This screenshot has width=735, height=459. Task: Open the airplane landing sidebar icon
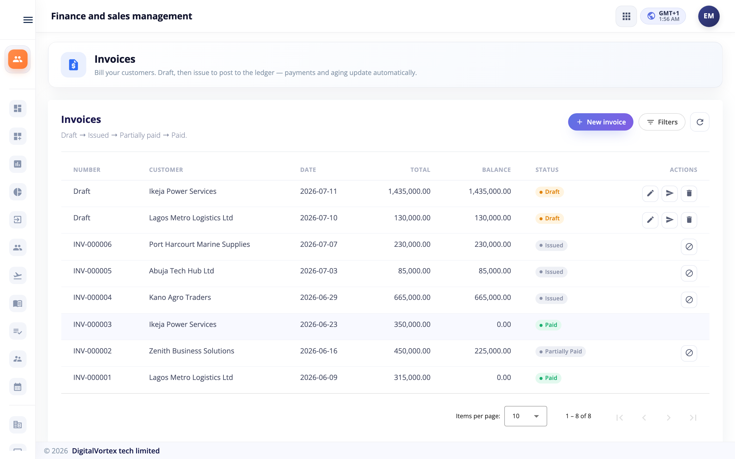(18, 275)
